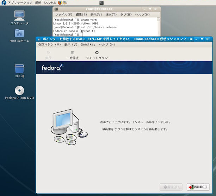Click the 一時停止 pause toolbar icon

(73, 53)
